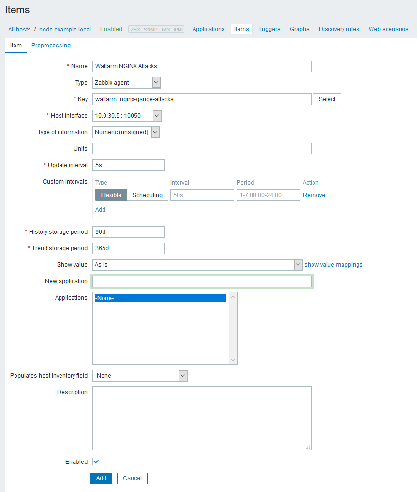Screen dimensions: 417x492
Task: Click Applications list scroll down arrow
Action: 233,360
